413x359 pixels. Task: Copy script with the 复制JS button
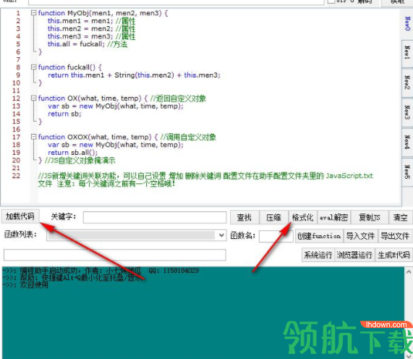(x=370, y=217)
